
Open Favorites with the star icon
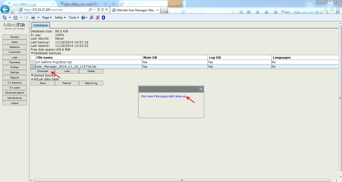click(x=332, y=10)
